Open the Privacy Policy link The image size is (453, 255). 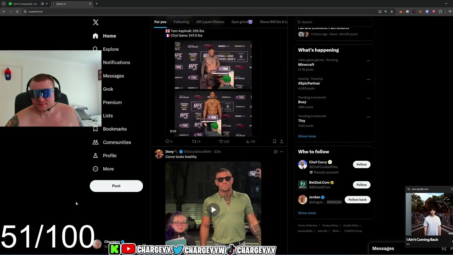[x=330, y=226]
